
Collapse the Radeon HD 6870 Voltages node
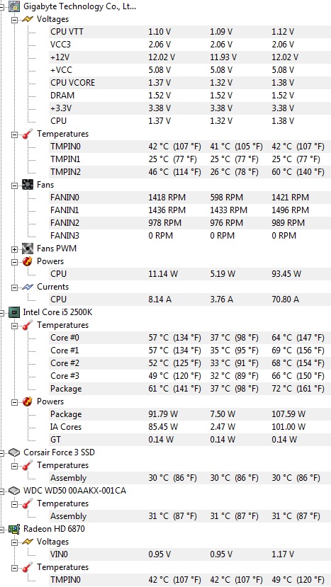click(14, 542)
